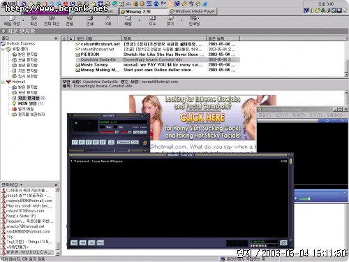Switch to Windows Media Player taskbar button
349x262 pixels.
pyautogui.click(x=193, y=11)
